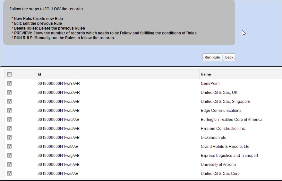Uncheck the GenePoint record checkbox
The image size is (282, 181).
click(x=9, y=84)
